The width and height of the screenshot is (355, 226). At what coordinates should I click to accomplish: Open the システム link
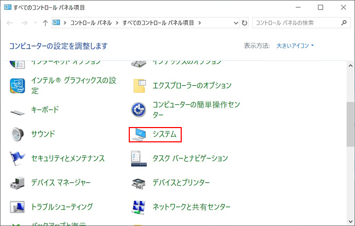coord(164,134)
